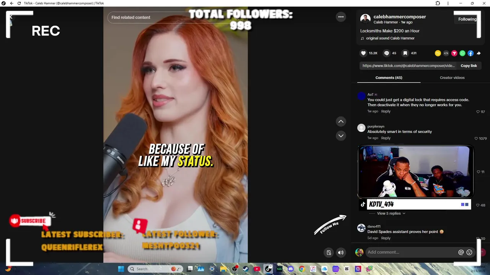Open AoT's commenter avatar
Viewport: 490px width, 275px height.
click(361, 96)
